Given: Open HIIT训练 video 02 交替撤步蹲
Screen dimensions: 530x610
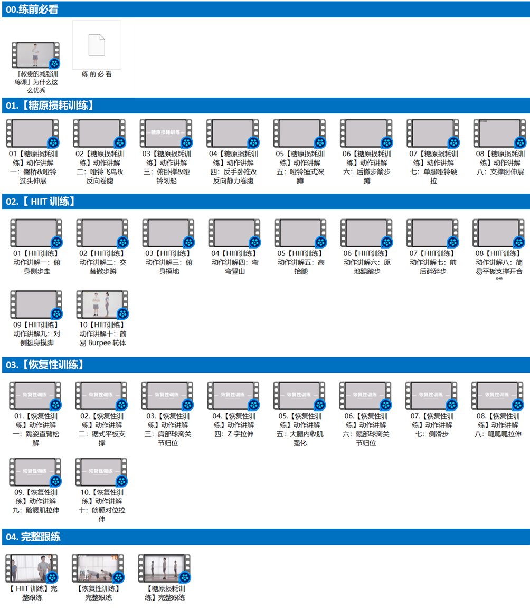Looking at the screenshot, I should [x=102, y=234].
